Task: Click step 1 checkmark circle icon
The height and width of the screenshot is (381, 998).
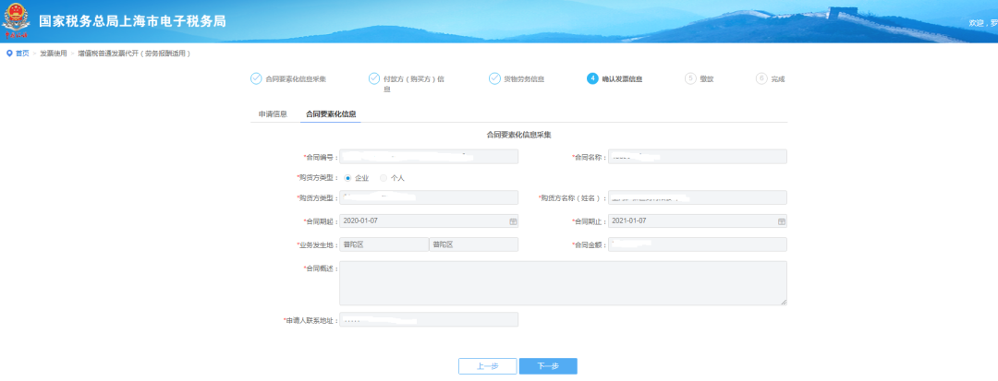Action: click(256, 78)
